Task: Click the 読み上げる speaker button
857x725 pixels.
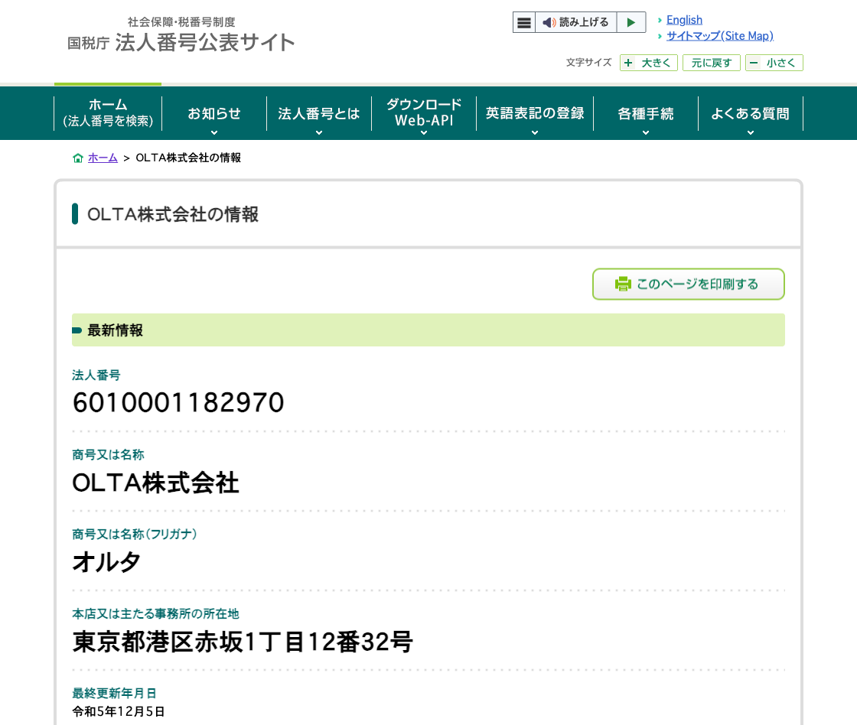Action: click(x=575, y=22)
